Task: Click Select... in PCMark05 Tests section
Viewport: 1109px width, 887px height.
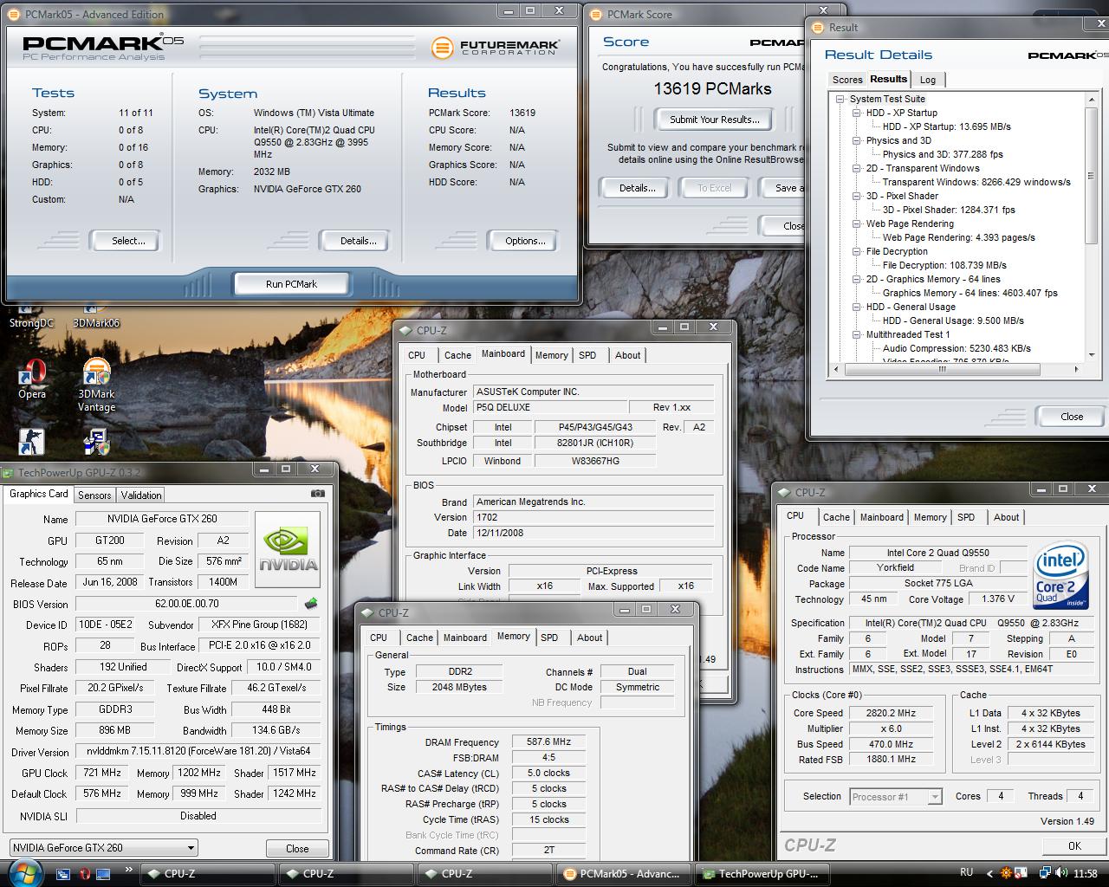Action: coord(128,241)
